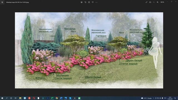178x100 pixels.
Task: Switch to the Photos app taskbar icon
Action: tap(66, 98)
